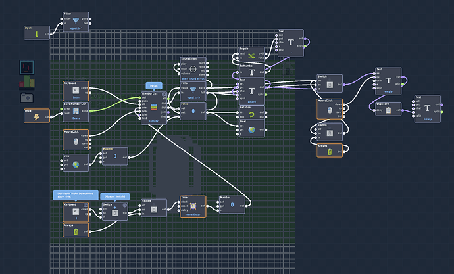Select the stacked list icon on Number List
Image resolution: width=454 pixels, height=274 pixels.
click(x=154, y=107)
